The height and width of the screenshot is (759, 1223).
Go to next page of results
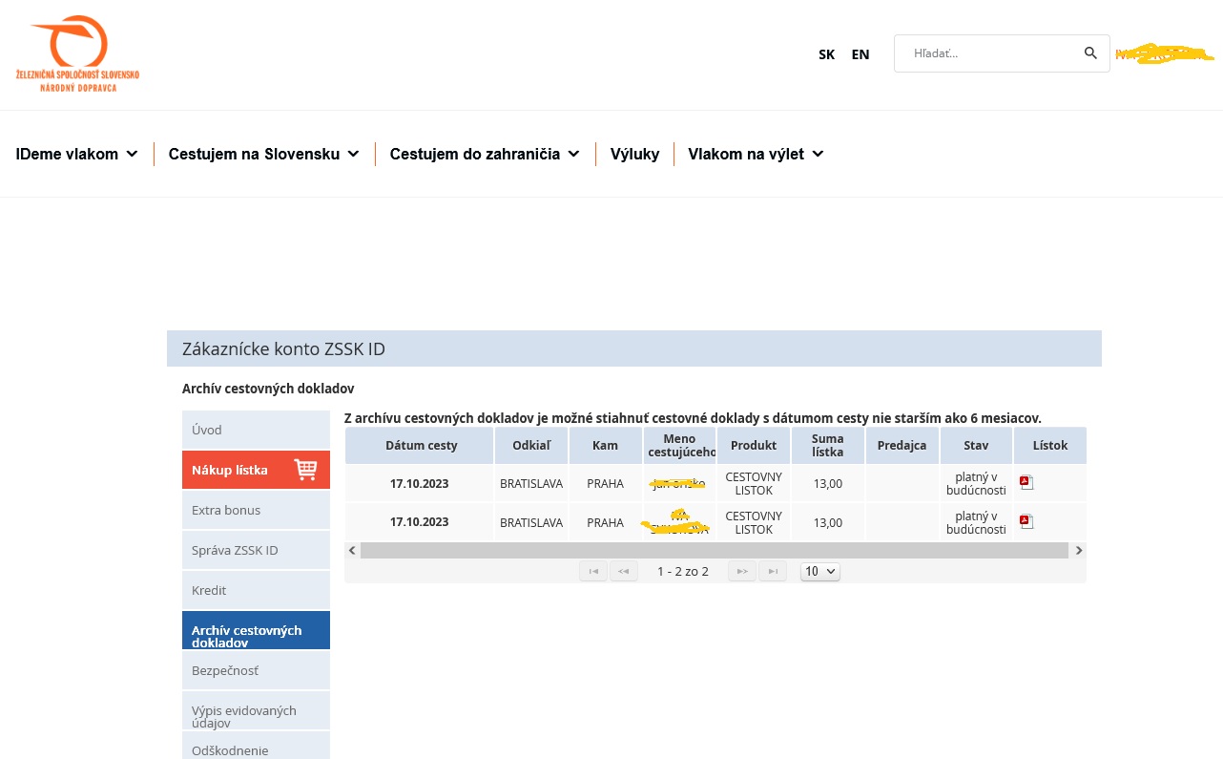pos(742,571)
